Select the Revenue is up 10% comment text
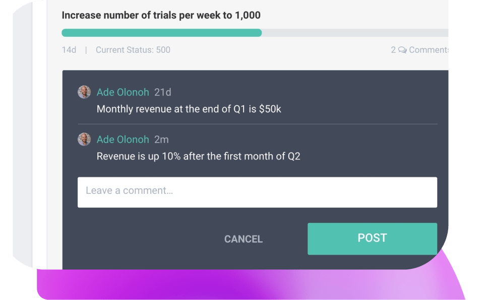 198,156
